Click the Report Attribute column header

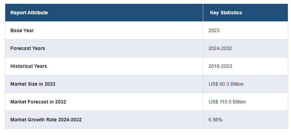pos(104,13)
